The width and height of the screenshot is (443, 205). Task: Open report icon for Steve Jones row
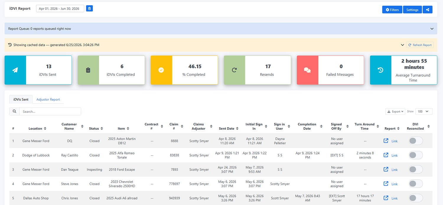(386, 184)
